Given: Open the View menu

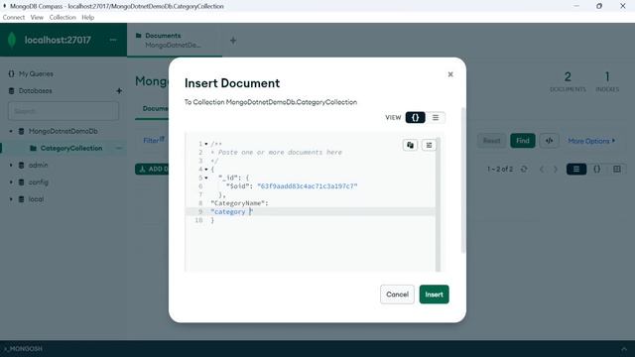Looking at the screenshot, I should pyautogui.click(x=37, y=18).
